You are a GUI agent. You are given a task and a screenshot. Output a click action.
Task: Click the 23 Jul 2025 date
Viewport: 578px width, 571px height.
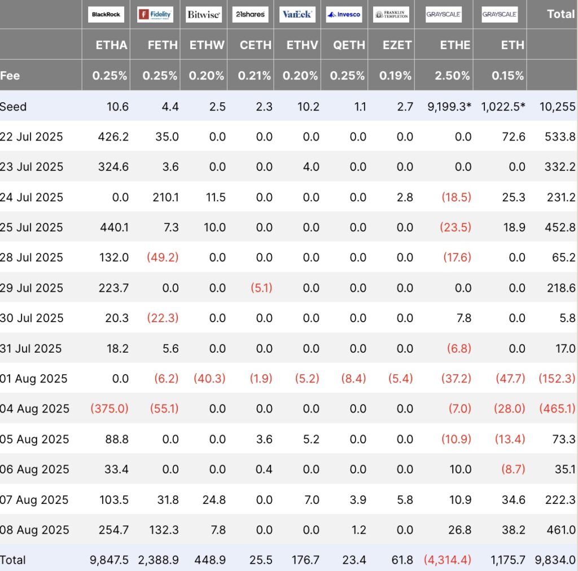pos(32,167)
